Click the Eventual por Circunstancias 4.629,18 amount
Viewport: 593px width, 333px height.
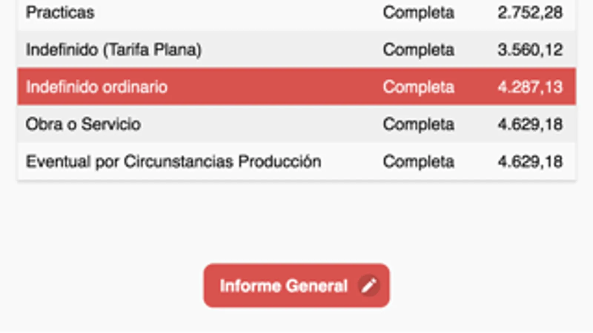click(x=530, y=162)
